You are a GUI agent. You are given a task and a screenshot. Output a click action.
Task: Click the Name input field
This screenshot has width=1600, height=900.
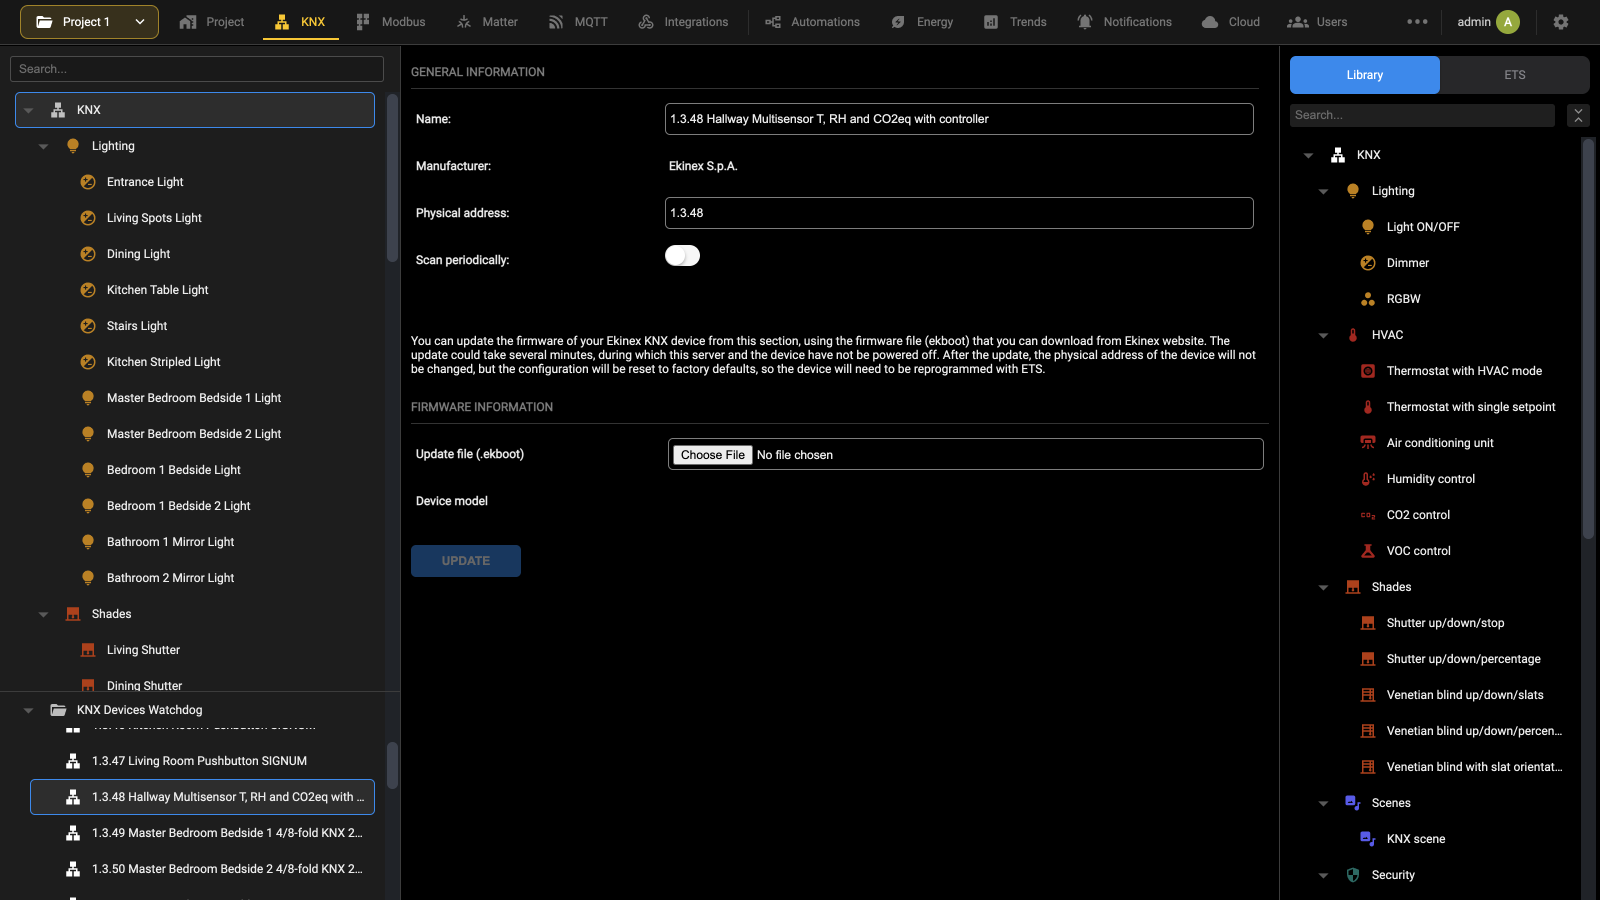coord(959,118)
